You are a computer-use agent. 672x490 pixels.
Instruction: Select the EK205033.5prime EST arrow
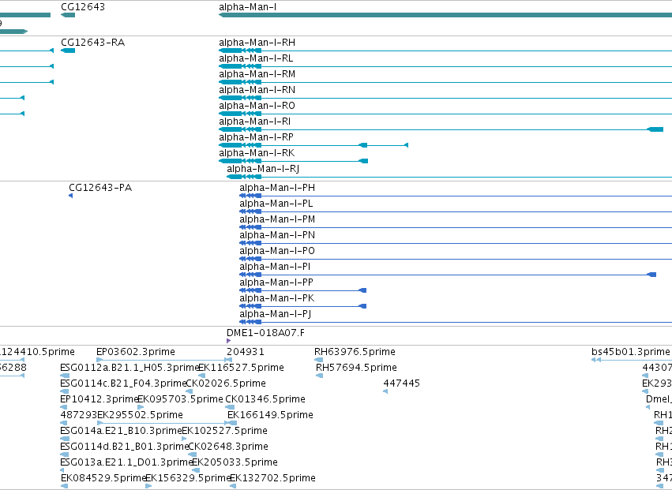click(x=195, y=471)
